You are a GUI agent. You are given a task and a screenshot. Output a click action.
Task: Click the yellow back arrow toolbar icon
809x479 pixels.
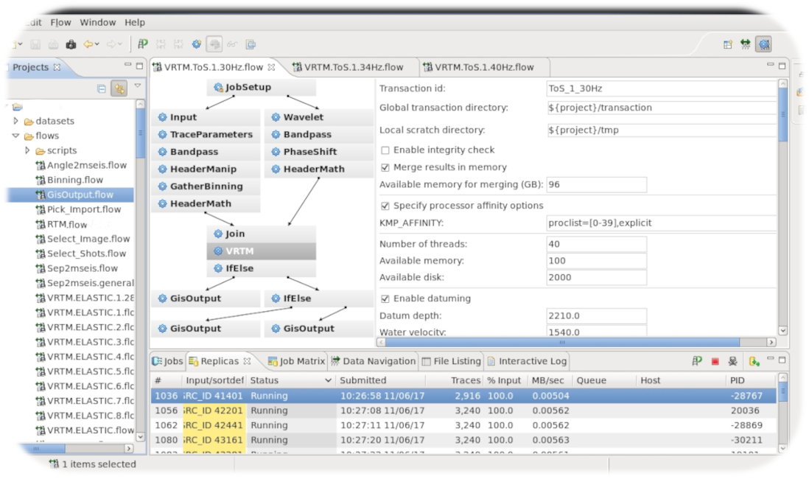click(88, 44)
